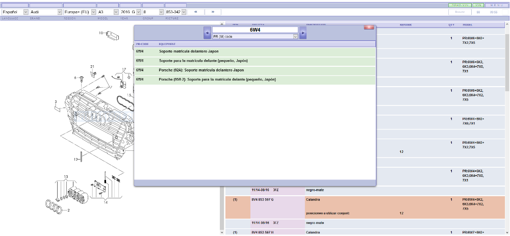
Task: Show next picture with » button
Action: (x=213, y=12)
